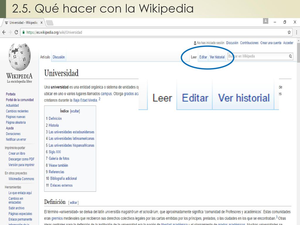Jump to 10 Bibliografía adicional
Image resolution: width=300 pixels, height=225 pixels.
(62, 178)
